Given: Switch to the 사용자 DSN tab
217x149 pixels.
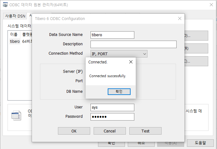Looking at the screenshot, I should (x=15, y=16).
